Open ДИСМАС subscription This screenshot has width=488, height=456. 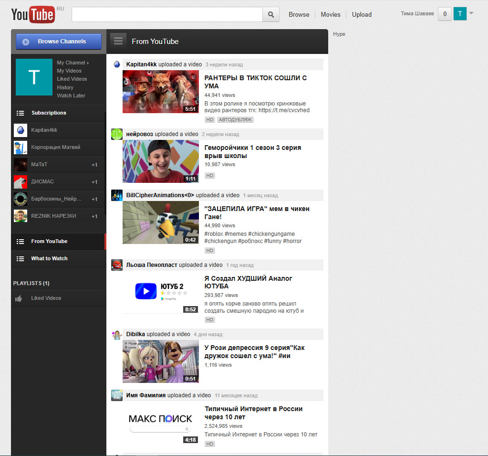coord(59,181)
